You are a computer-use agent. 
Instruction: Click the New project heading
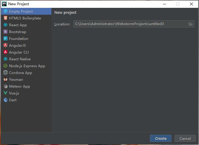(x=65, y=13)
